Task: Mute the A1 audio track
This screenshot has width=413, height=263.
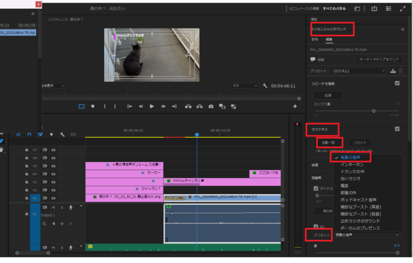Action: [53, 208]
